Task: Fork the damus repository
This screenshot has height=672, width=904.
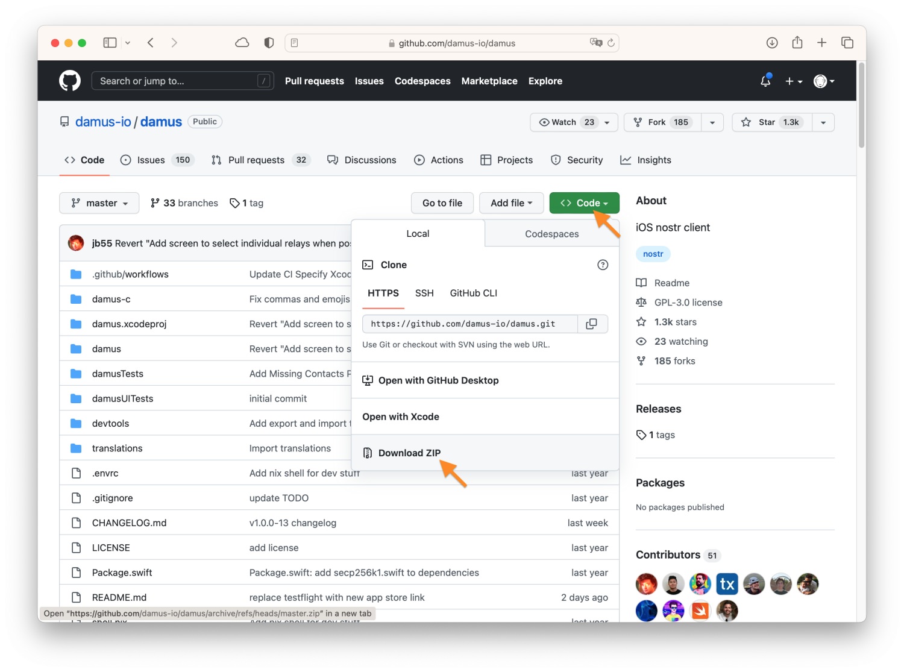Action: [x=663, y=122]
